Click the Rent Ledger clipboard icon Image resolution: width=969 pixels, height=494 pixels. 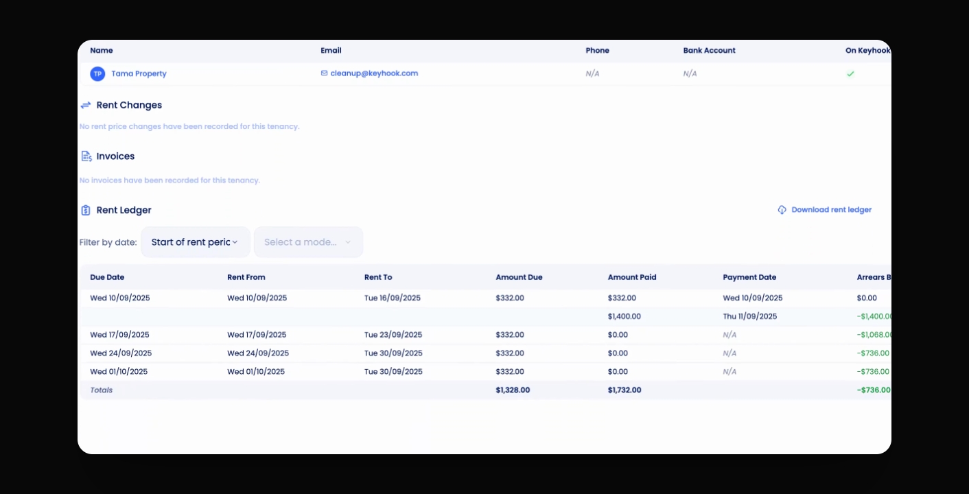86,210
